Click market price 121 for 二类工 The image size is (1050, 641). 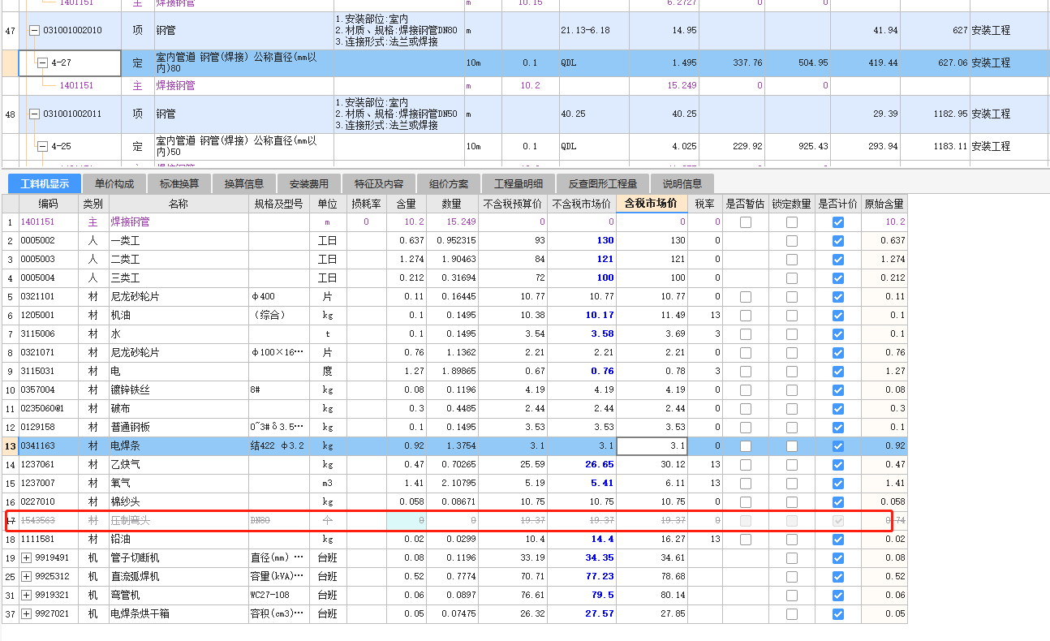(605, 259)
